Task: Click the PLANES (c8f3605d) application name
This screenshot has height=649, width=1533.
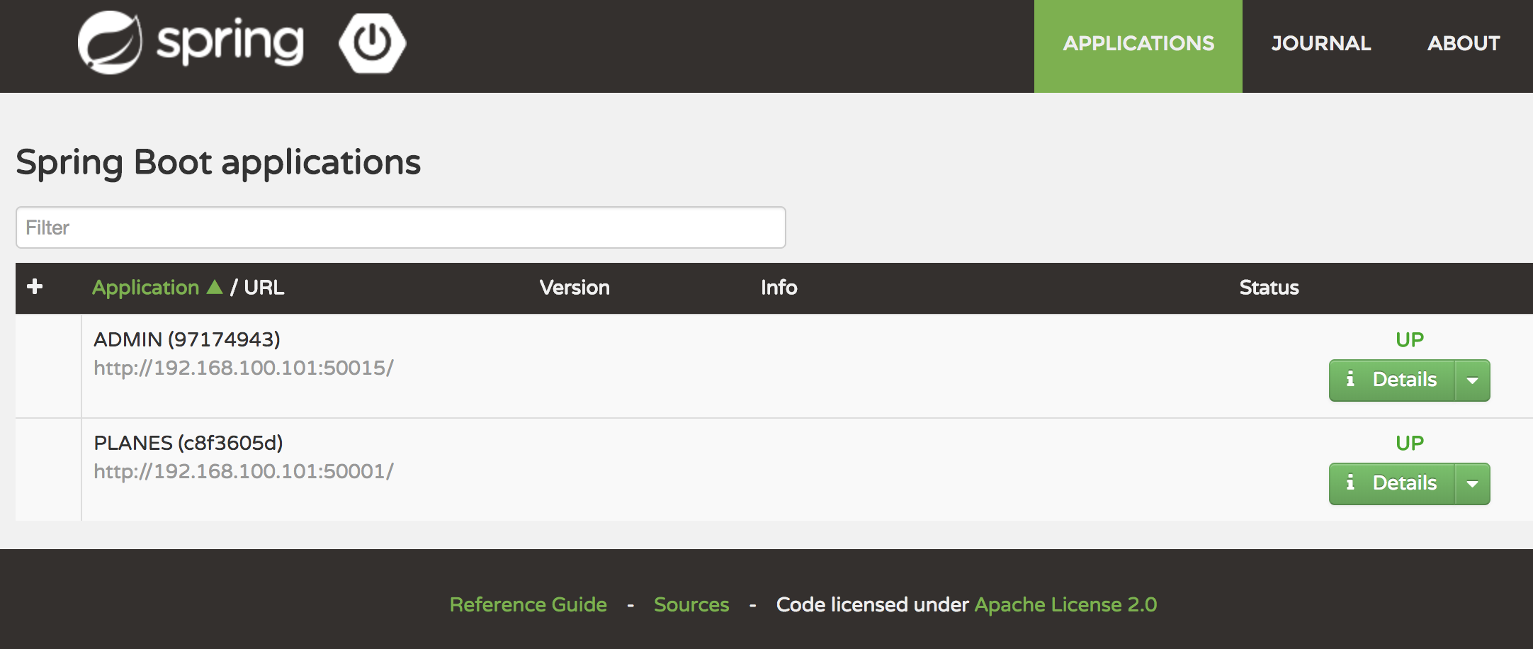Action: [188, 443]
